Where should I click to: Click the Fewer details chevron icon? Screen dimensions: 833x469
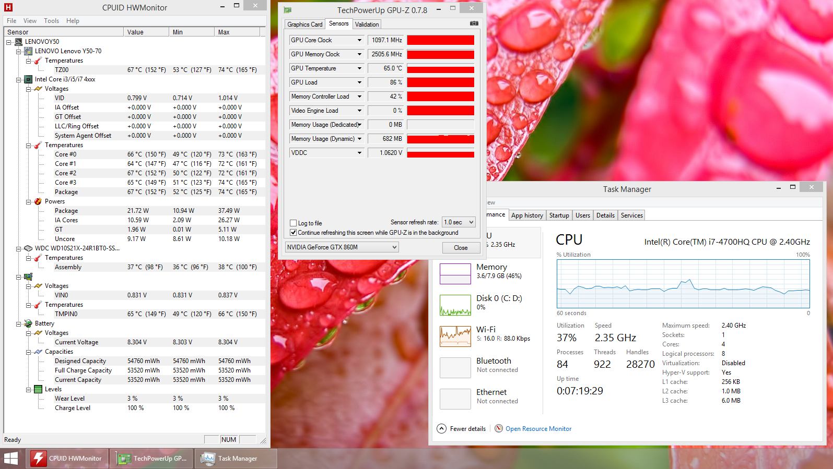[441, 428]
